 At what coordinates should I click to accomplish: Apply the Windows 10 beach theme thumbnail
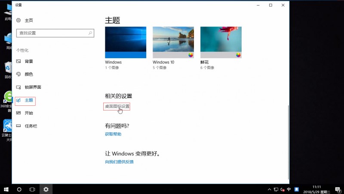point(173,42)
